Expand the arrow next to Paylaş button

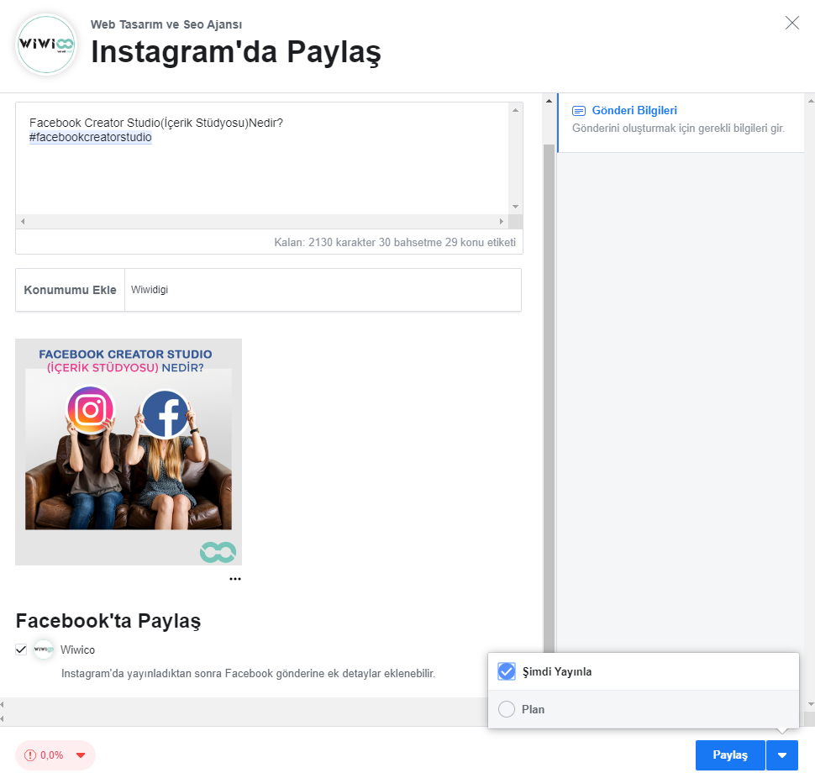click(782, 755)
